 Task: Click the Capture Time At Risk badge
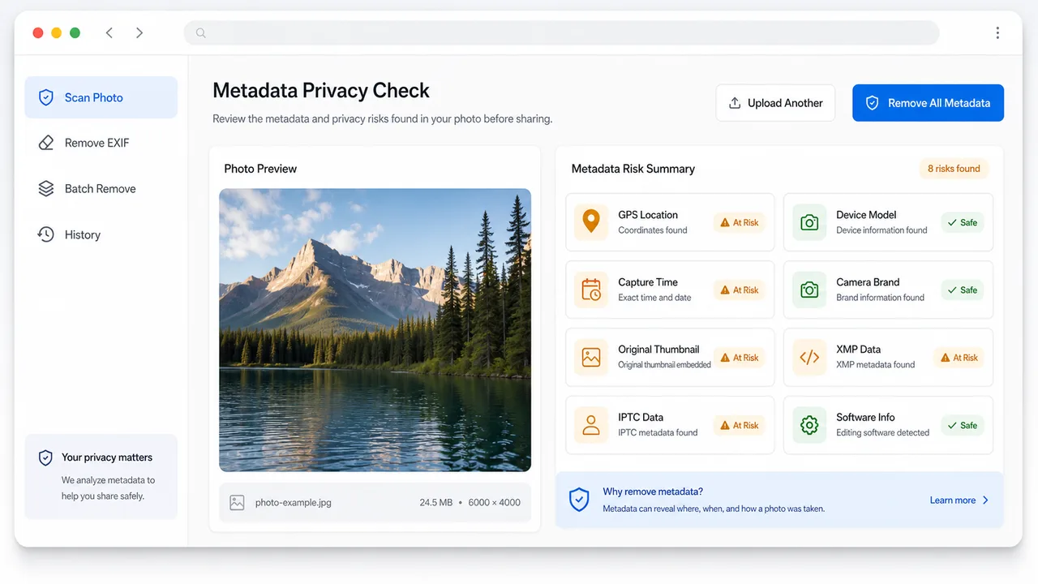coord(739,290)
